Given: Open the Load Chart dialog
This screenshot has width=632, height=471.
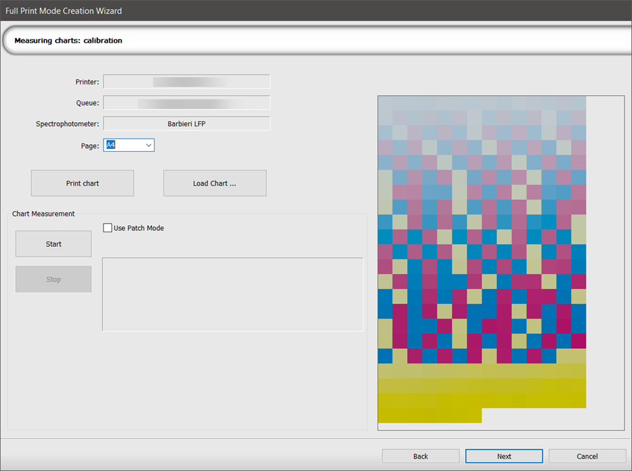Looking at the screenshot, I should pos(214,183).
